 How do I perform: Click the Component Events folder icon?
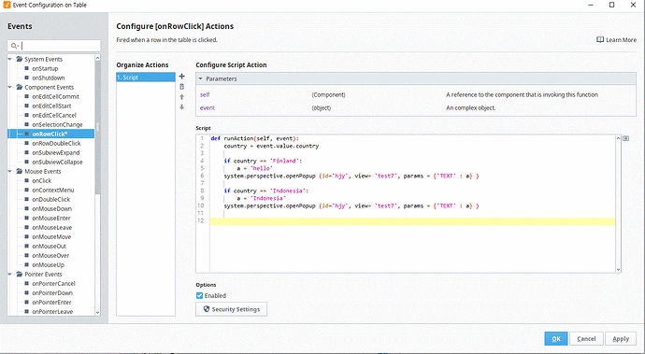[x=20, y=87]
